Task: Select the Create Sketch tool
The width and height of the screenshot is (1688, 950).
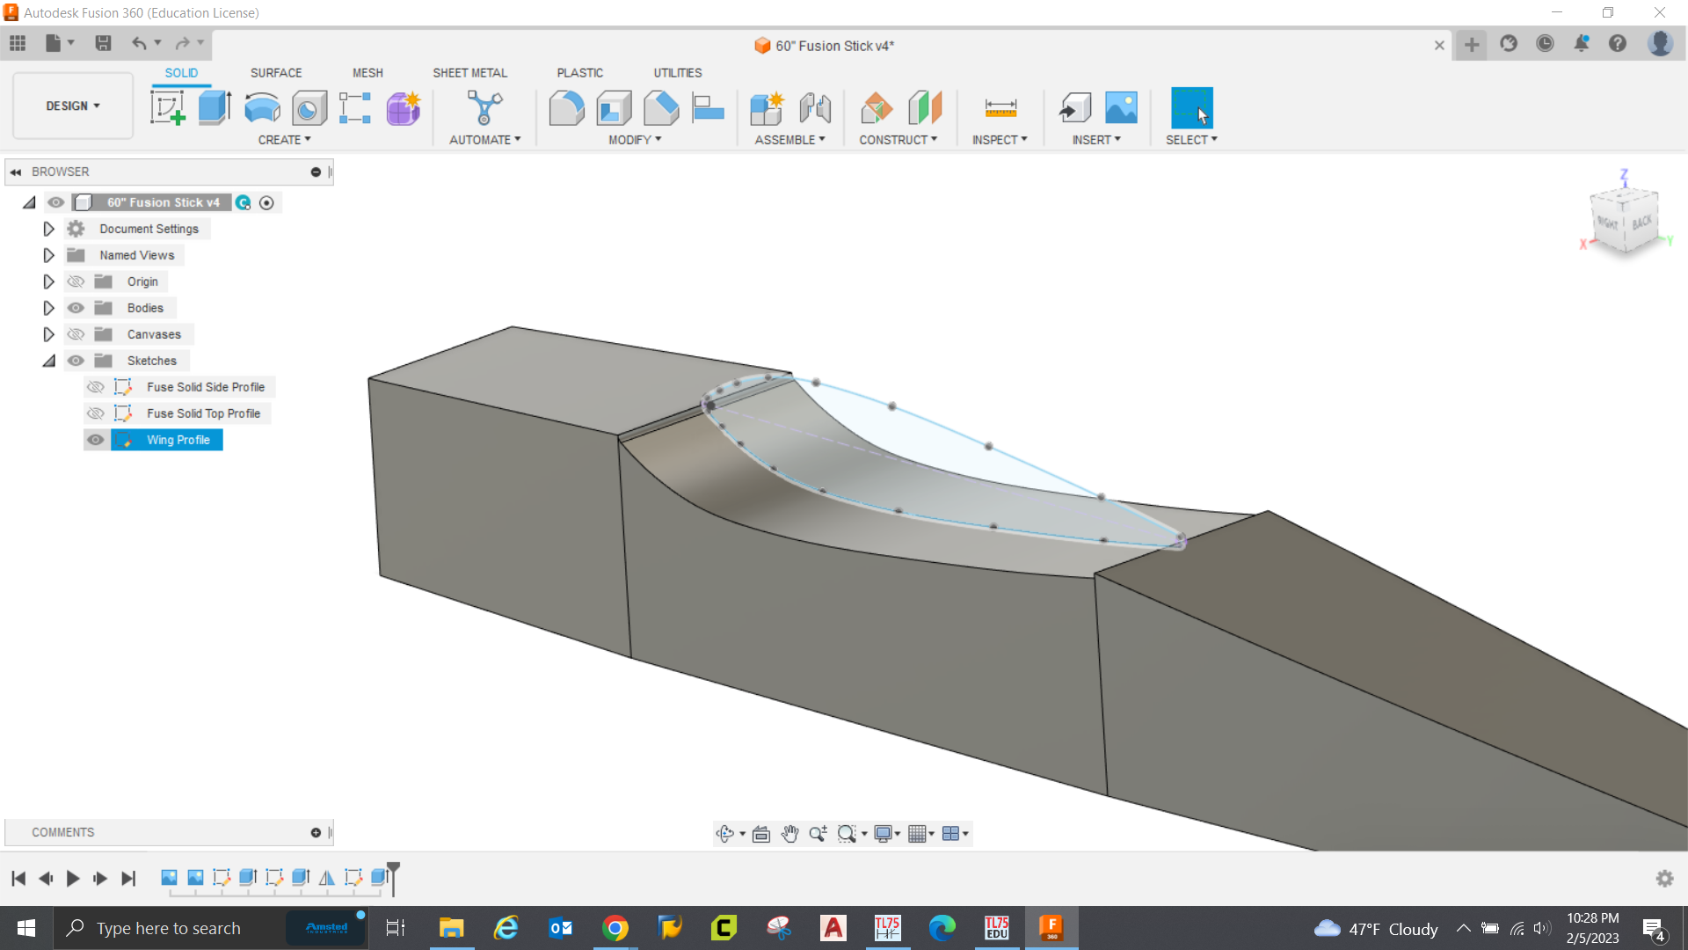Action: [167, 107]
